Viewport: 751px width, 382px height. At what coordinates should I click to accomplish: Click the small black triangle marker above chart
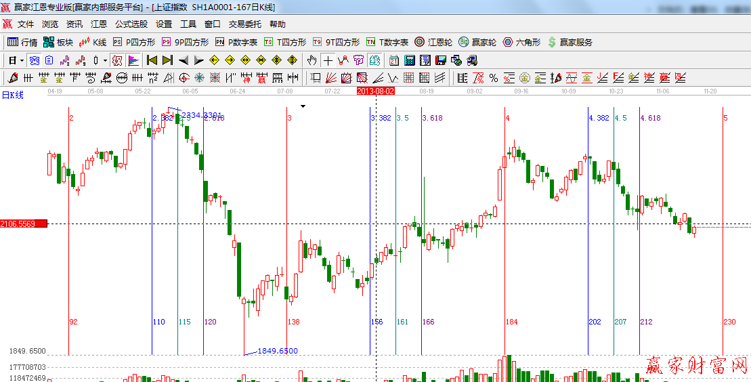point(303,106)
